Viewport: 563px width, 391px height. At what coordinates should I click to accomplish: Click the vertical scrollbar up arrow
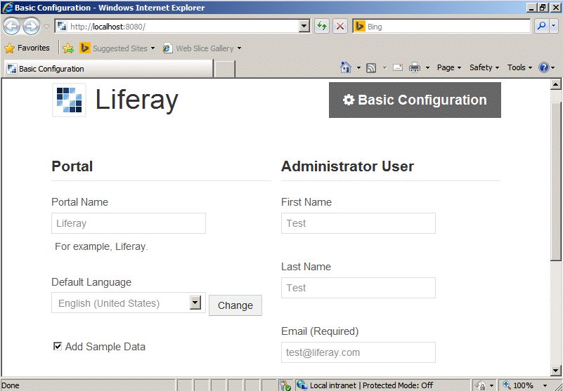pos(555,84)
